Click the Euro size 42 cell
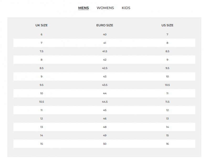The width and height of the screenshot is (210, 160). (x=105, y=60)
